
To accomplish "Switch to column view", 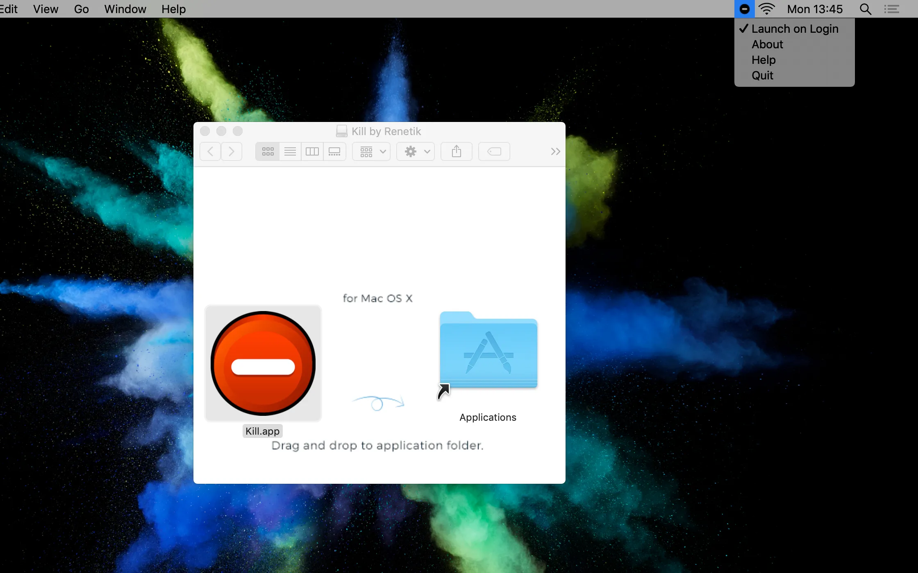I will point(312,151).
